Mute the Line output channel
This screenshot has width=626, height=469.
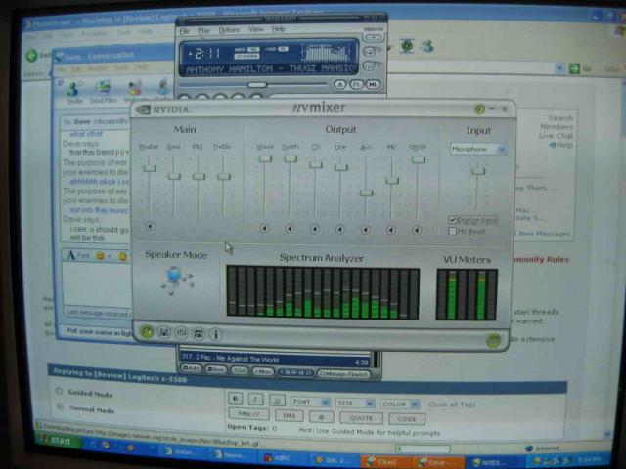click(x=340, y=230)
